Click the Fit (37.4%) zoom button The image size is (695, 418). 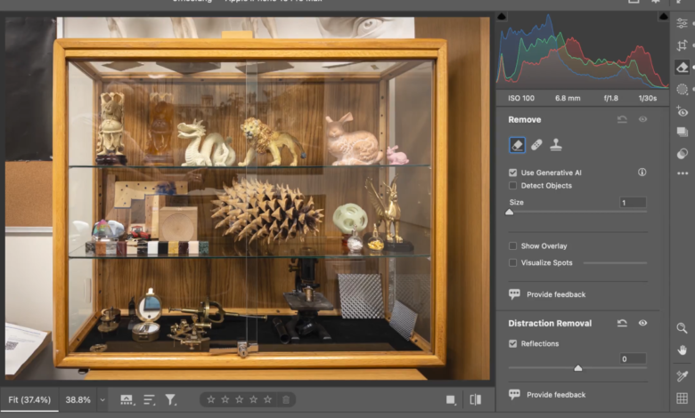(x=29, y=400)
